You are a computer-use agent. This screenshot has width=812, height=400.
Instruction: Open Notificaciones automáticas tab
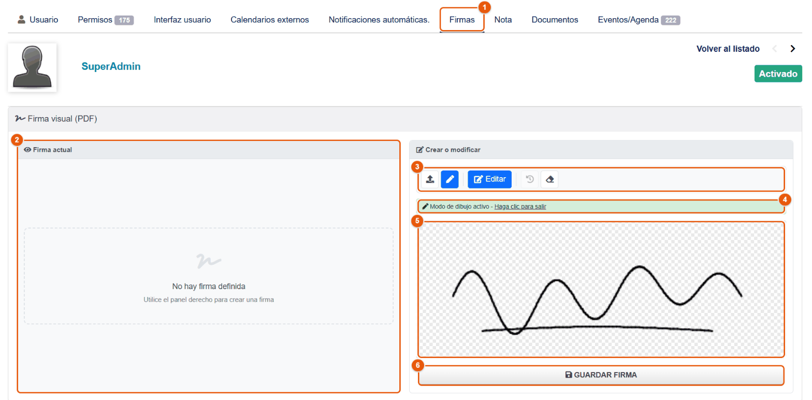(x=379, y=20)
